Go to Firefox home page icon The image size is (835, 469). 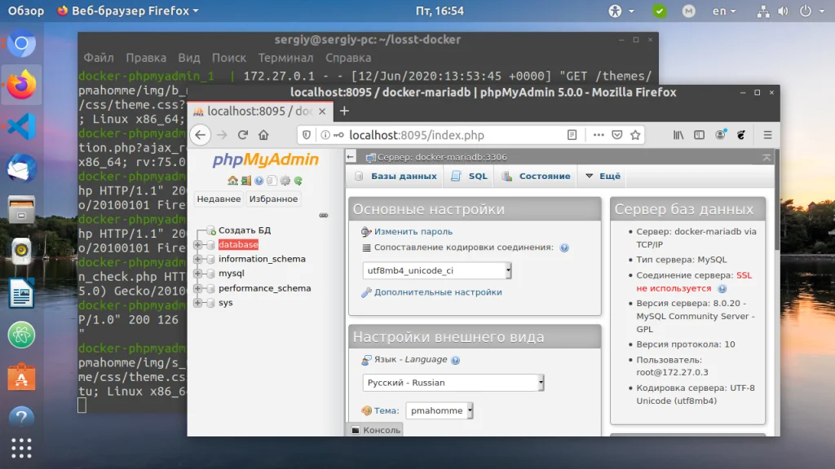263,135
